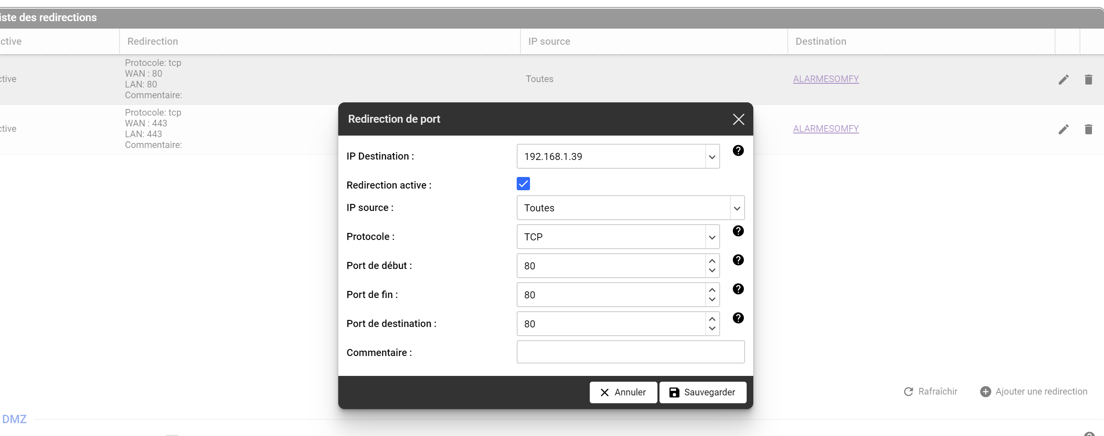Expand the Protocole TCP dropdown arrow
This screenshot has height=436, width=1104.
(x=712, y=237)
